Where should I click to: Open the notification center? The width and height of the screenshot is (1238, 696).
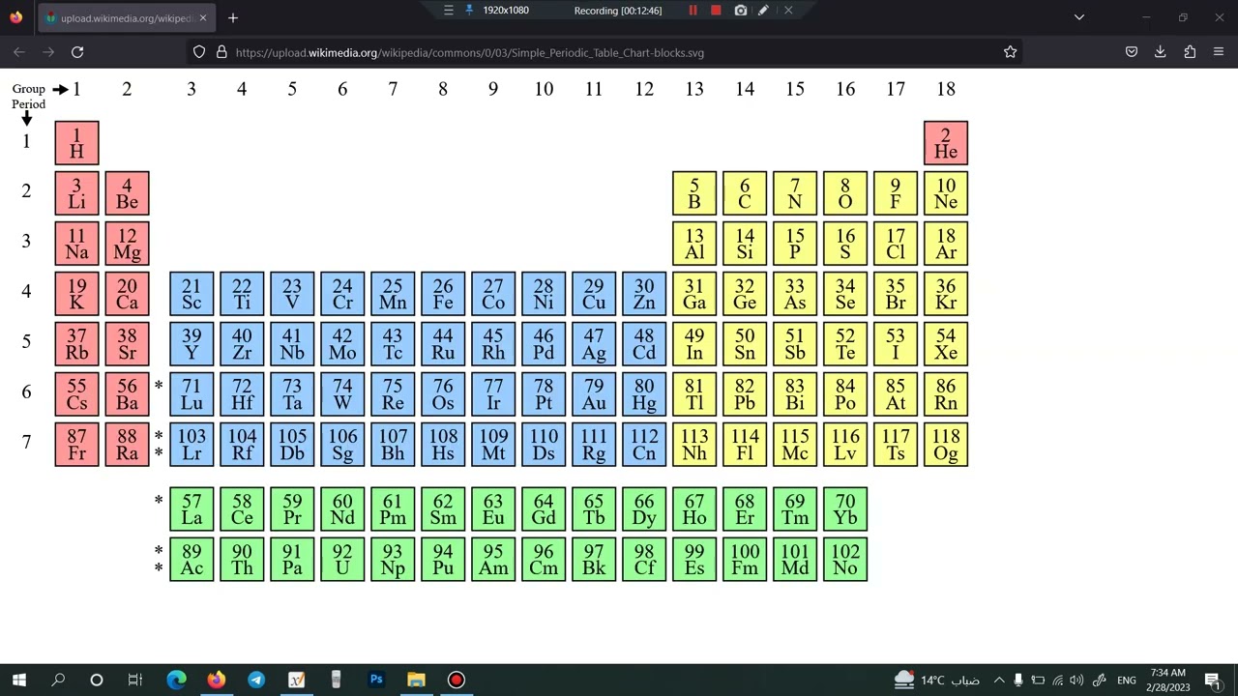tap(1212, 680)
